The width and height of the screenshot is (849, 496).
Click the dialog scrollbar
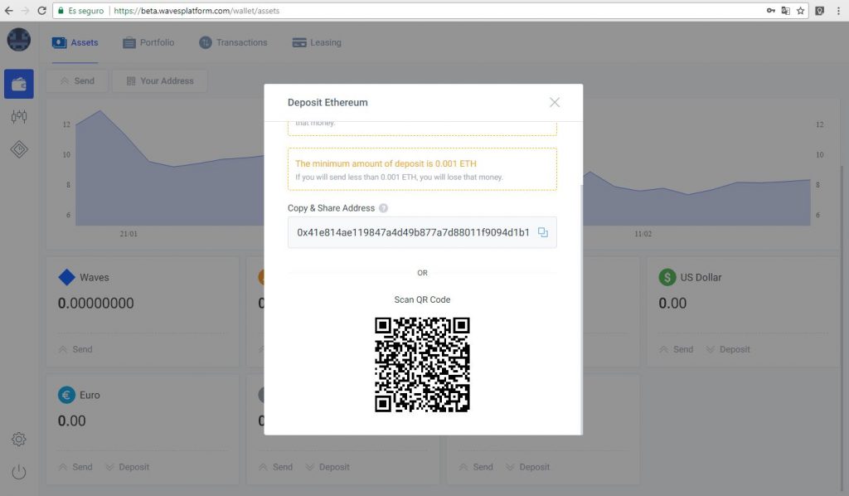click(581, 309)
